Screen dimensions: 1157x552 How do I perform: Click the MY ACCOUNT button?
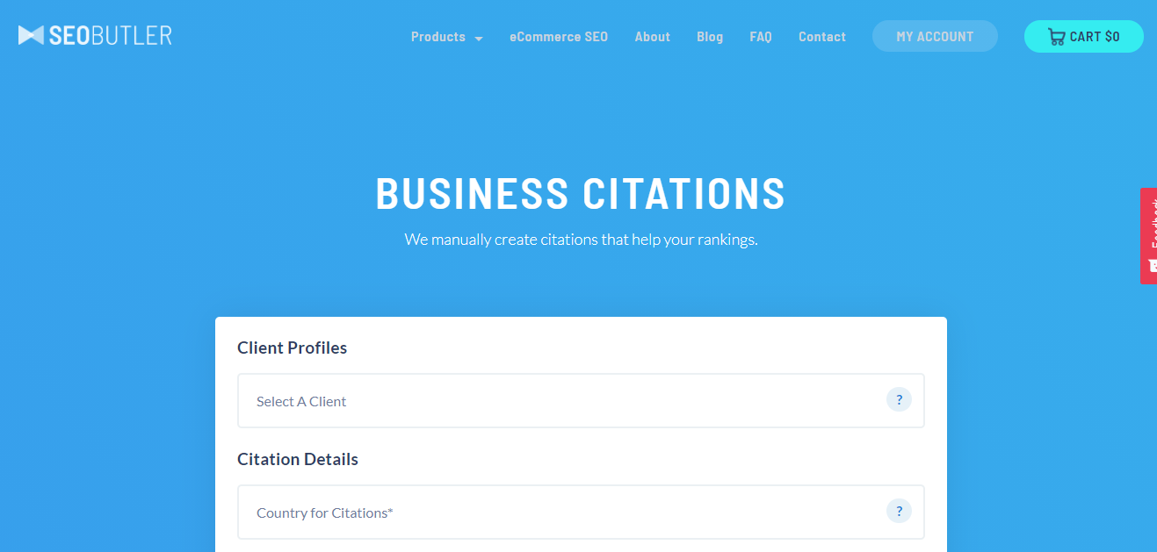tap(935, 36)
